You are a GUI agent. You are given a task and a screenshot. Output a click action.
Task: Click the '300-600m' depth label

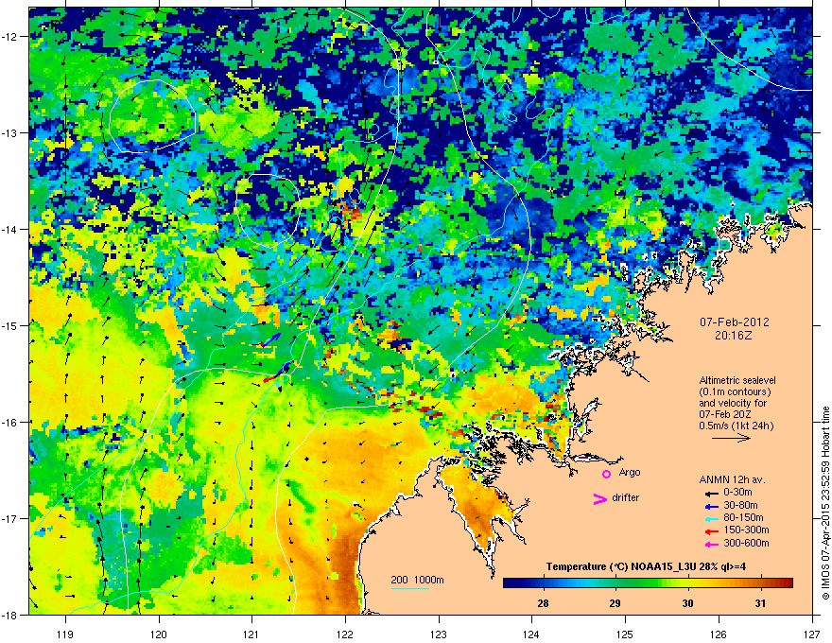tap(746, 543)
